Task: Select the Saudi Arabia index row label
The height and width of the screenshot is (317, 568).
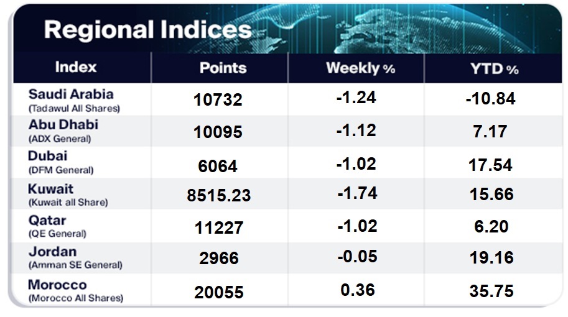Action: point(71,94)
